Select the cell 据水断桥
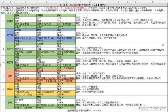 click(25, 100)
